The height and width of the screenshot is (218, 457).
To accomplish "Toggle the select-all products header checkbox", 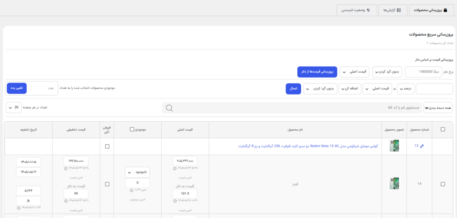I will [x=443, y=130].
